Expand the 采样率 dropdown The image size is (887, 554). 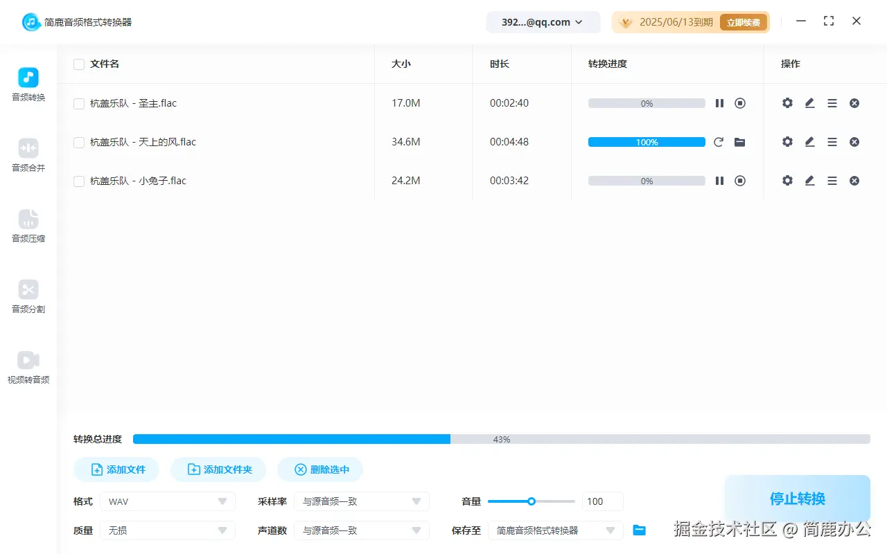coord(361,501)
